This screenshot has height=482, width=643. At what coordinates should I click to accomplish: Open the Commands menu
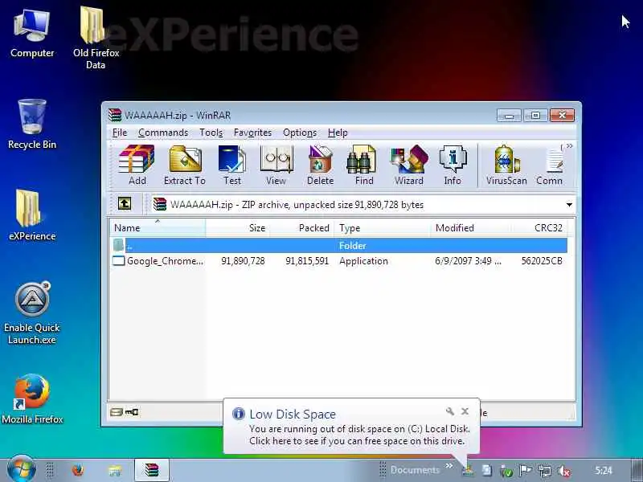coord(163,133)
